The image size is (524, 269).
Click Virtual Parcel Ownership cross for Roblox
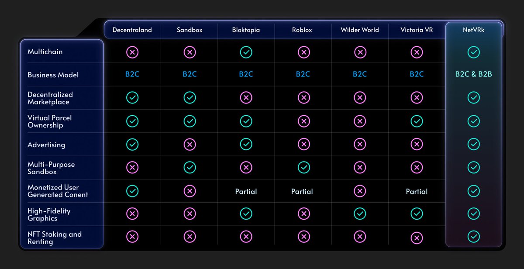click(x=303, y=121)
